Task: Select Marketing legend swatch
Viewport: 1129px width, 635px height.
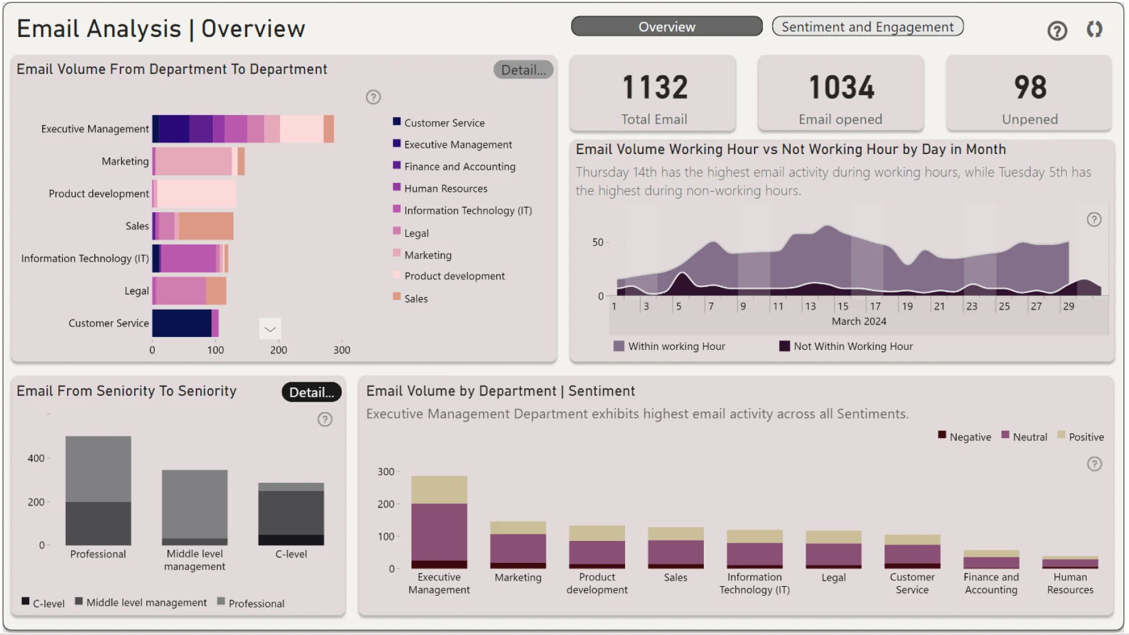Action: click(397, 253)
